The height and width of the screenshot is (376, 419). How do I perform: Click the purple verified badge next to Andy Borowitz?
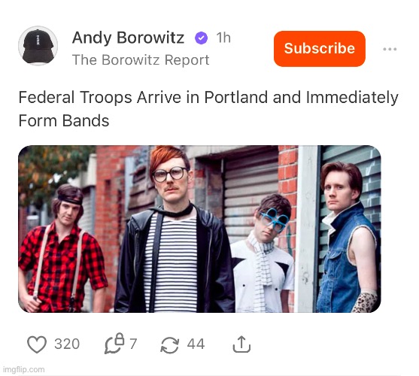pyautogui.click(x=201, y=38)
